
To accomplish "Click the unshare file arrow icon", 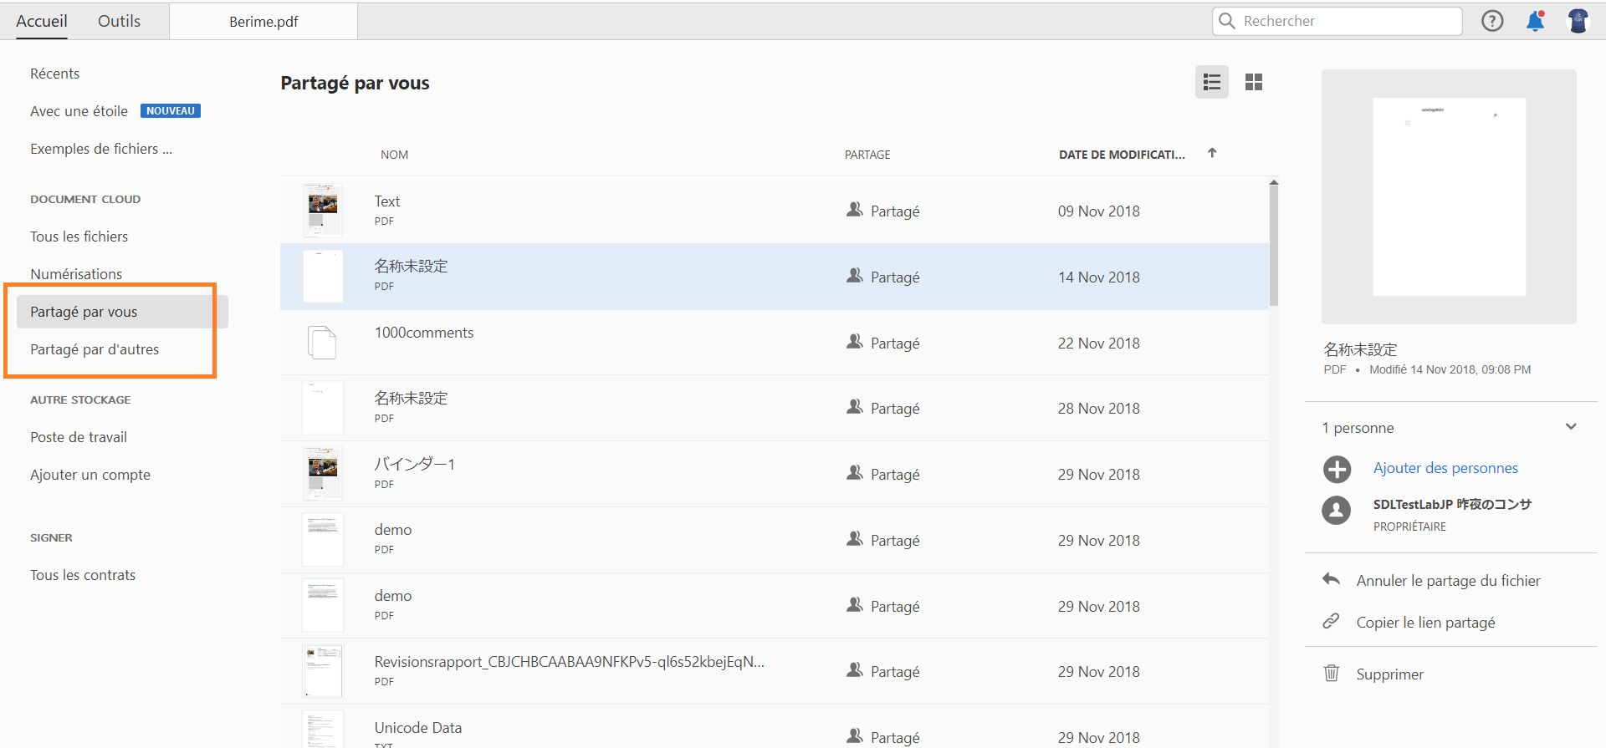I will [1332, 579].
